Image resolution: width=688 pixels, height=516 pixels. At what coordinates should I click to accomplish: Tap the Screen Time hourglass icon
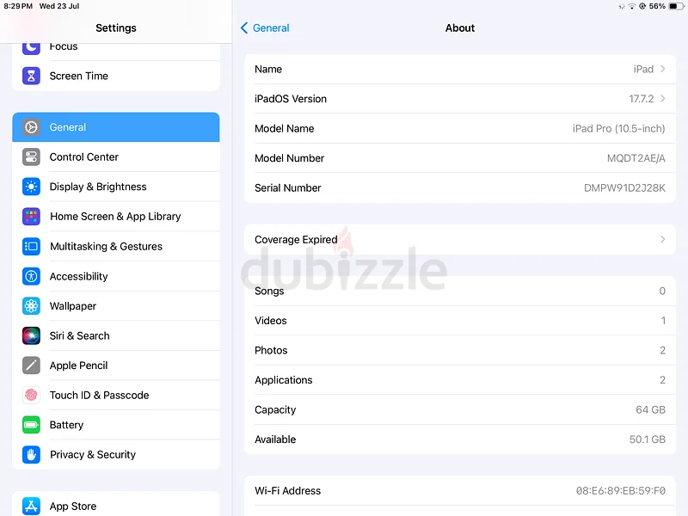pyautogui.click(x=31, y=76)
